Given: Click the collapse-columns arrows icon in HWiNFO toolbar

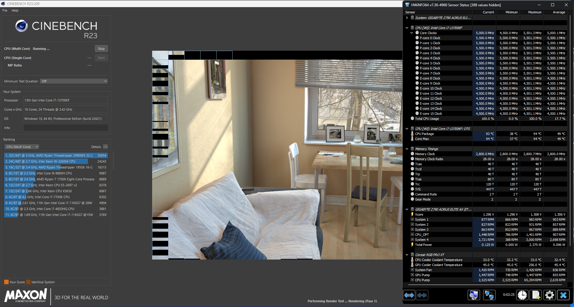Looking at the screenshot, I should coord(422,295).
